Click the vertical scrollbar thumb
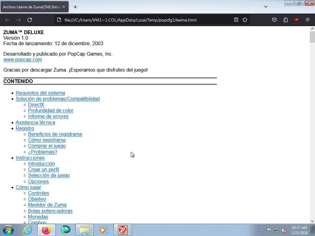 pos(312,37)
